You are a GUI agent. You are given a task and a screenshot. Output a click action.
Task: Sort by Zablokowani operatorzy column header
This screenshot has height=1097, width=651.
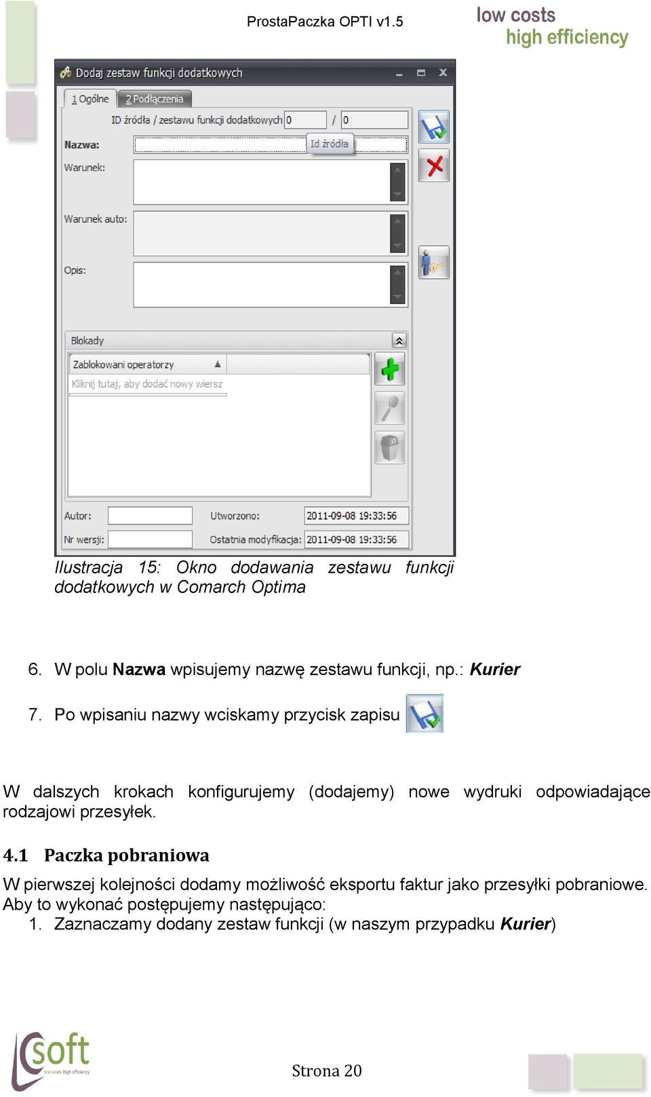click(x=147, y=364)
